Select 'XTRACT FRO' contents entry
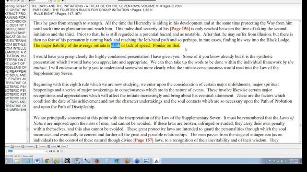 tap(15, 14)
